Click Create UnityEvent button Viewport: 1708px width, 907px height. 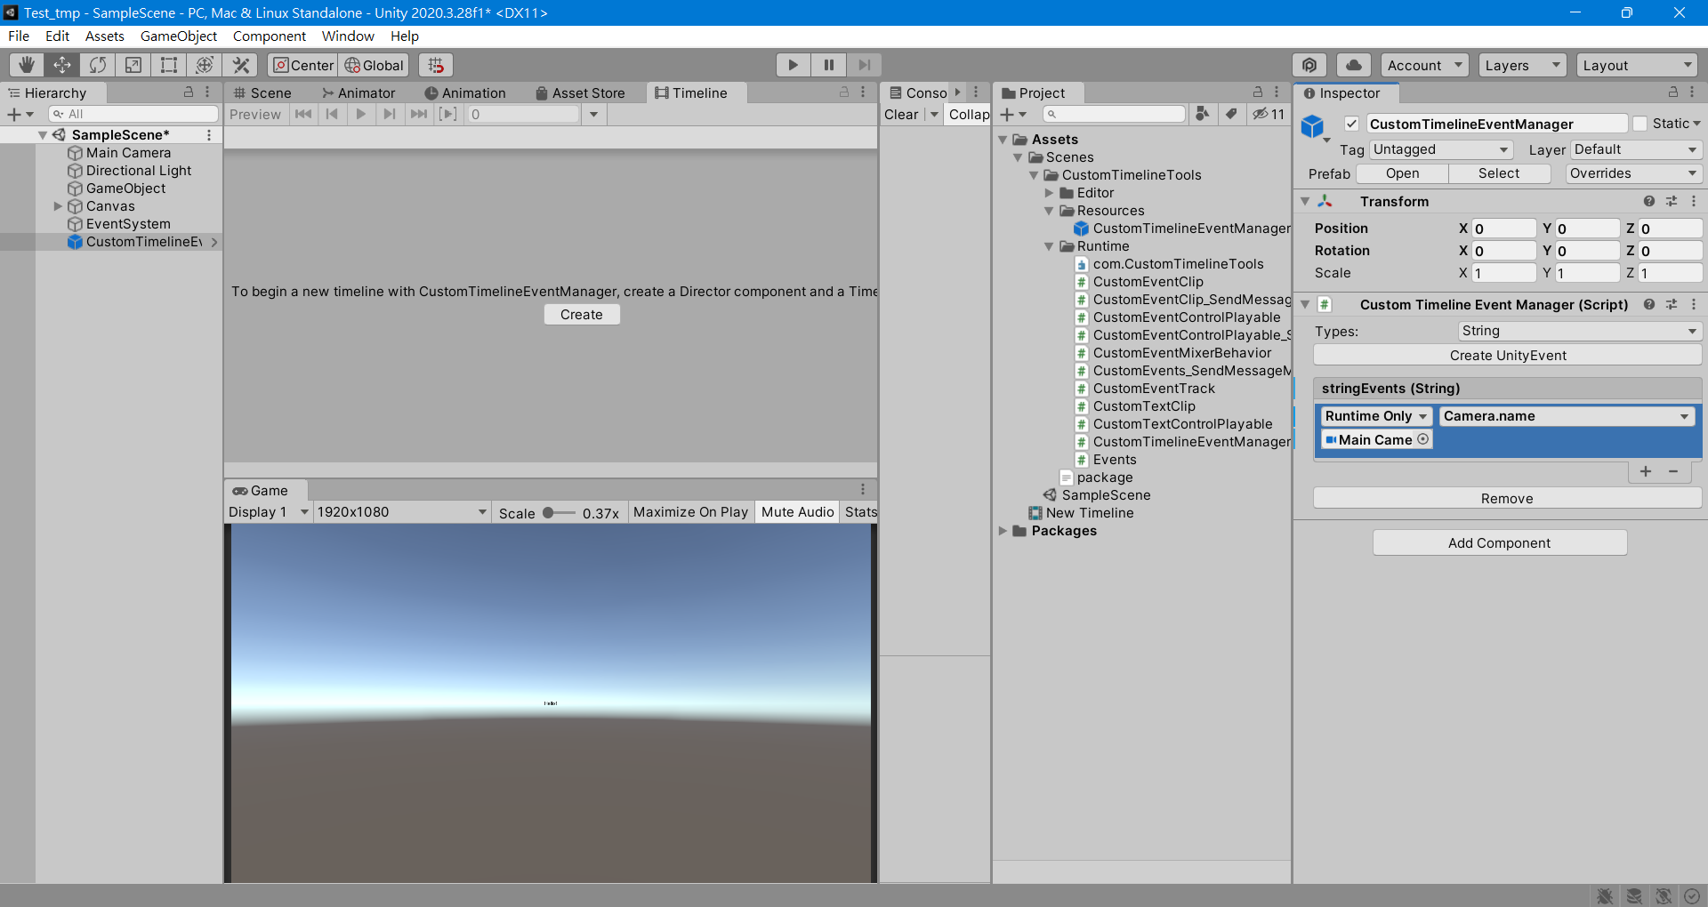tap(1508, 356)
